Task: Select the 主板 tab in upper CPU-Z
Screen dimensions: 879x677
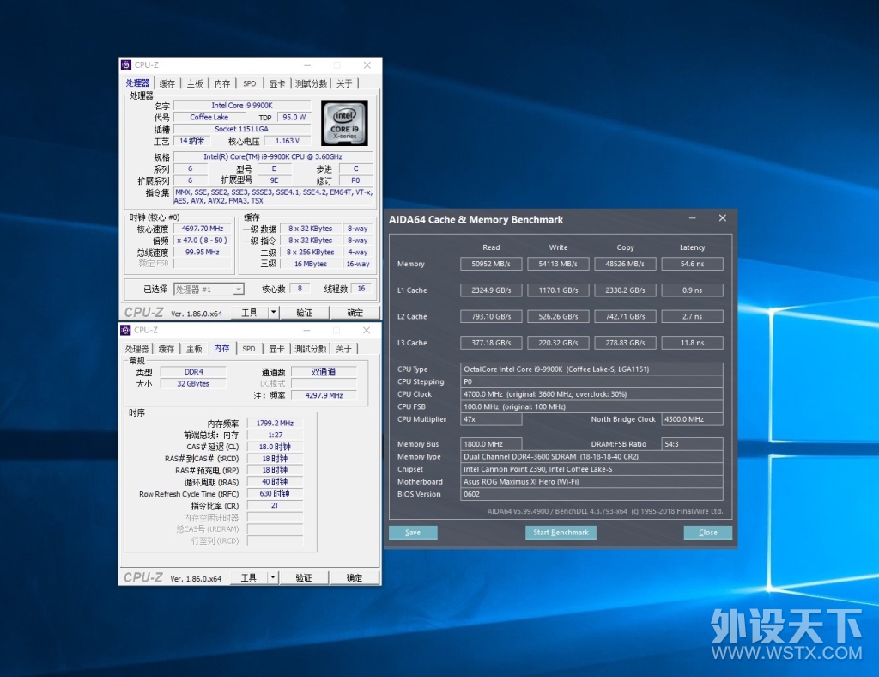Action: click(195, 83)
